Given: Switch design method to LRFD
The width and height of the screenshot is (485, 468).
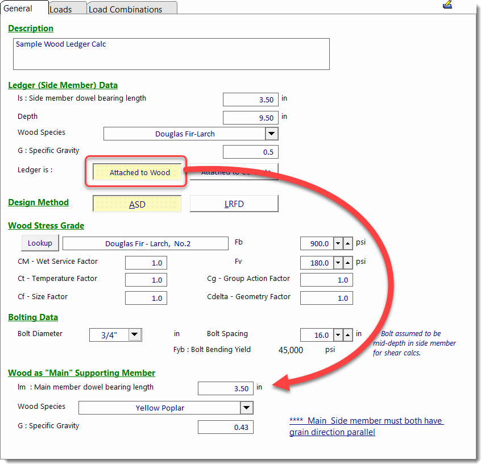Looking at the screenshot, I should [234, 204].
